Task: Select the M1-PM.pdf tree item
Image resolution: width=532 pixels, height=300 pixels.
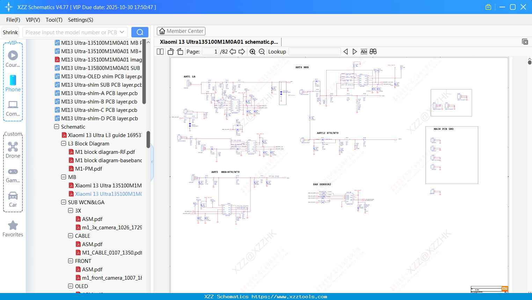Action: 88,169
